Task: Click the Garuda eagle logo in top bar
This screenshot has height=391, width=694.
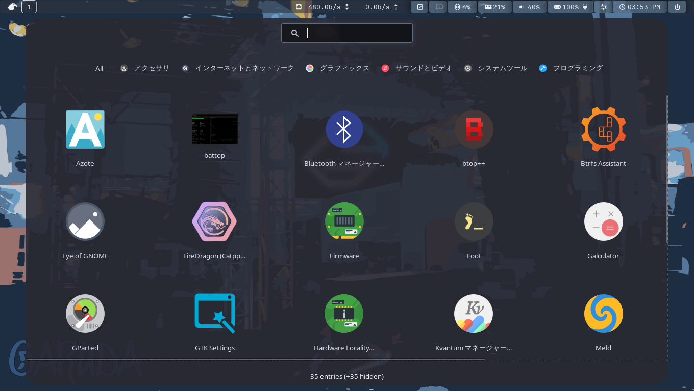Action: pos(12,7)
